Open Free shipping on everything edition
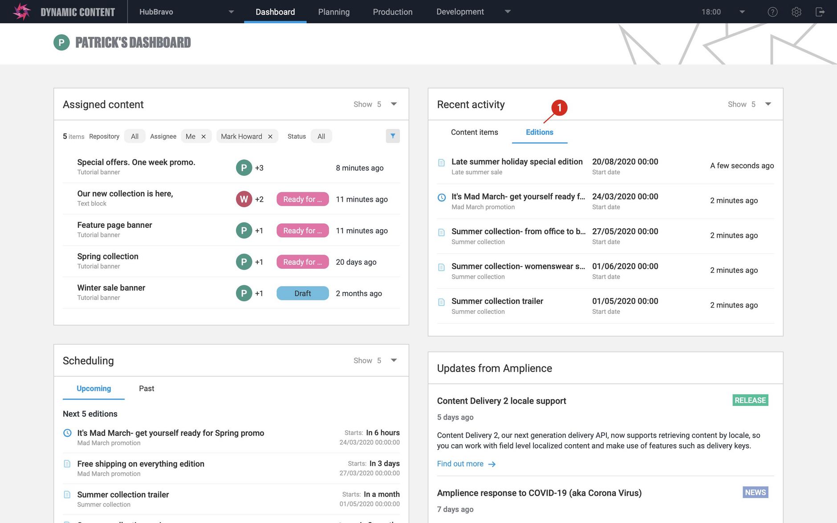 click(x=141, y=464)
